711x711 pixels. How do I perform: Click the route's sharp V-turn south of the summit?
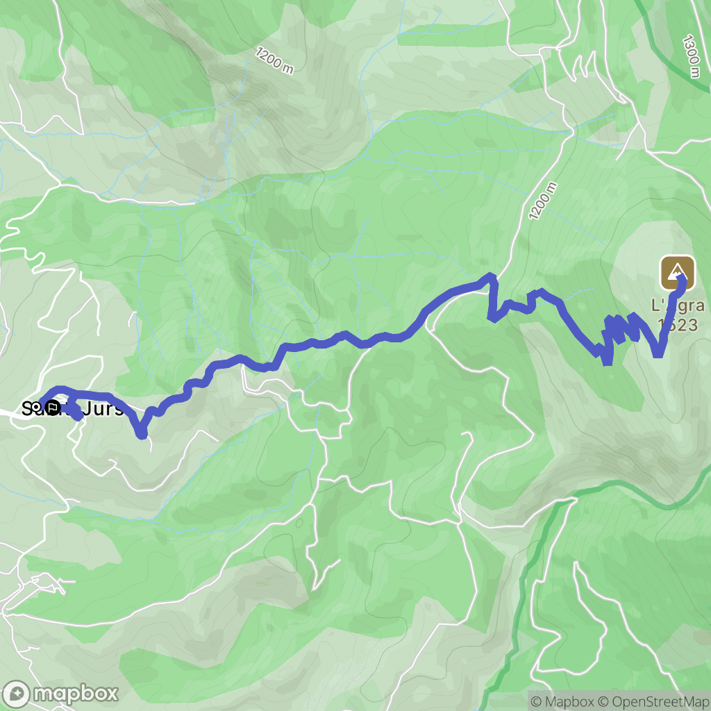coord(658,353)
